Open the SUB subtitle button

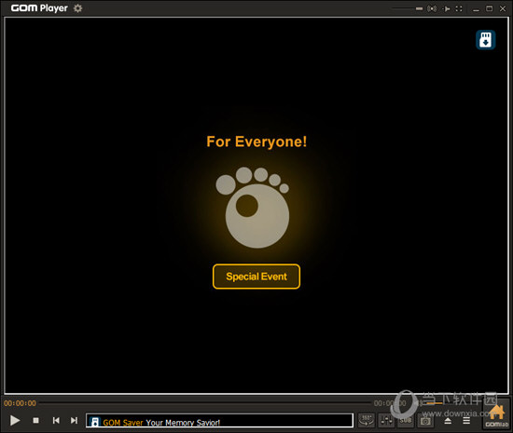406,421
